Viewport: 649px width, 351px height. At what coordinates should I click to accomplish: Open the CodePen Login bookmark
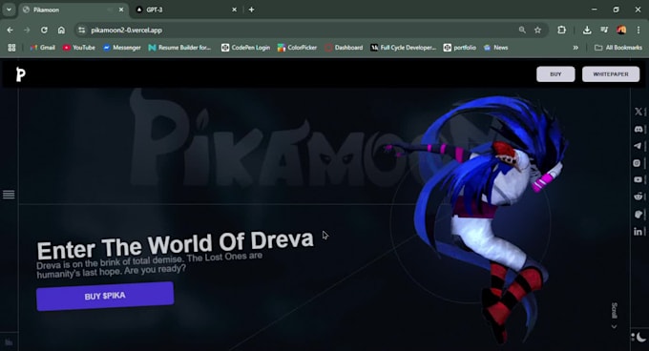245,48
